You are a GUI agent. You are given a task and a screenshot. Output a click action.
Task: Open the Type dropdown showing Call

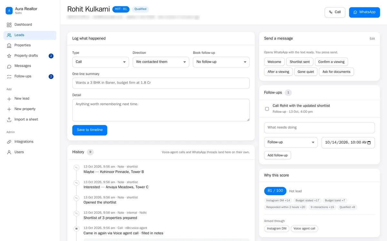click(101, 62)
